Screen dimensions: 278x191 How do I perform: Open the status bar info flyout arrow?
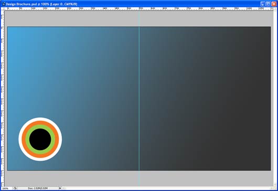coord(60,188)
